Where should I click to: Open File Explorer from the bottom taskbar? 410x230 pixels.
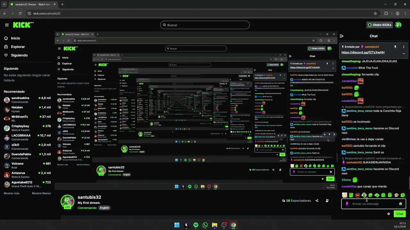point(215,225)
